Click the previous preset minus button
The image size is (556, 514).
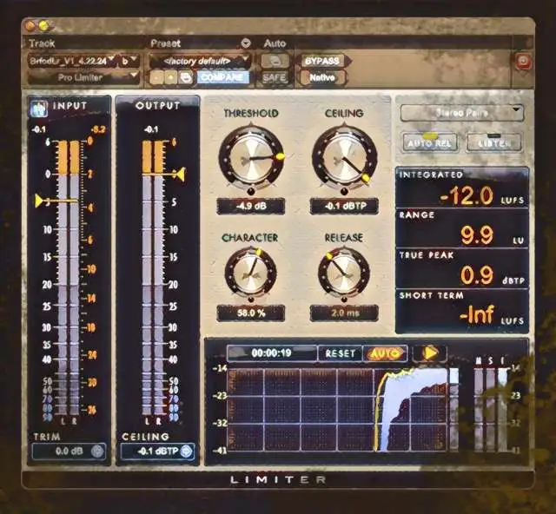tap(157, 77)
